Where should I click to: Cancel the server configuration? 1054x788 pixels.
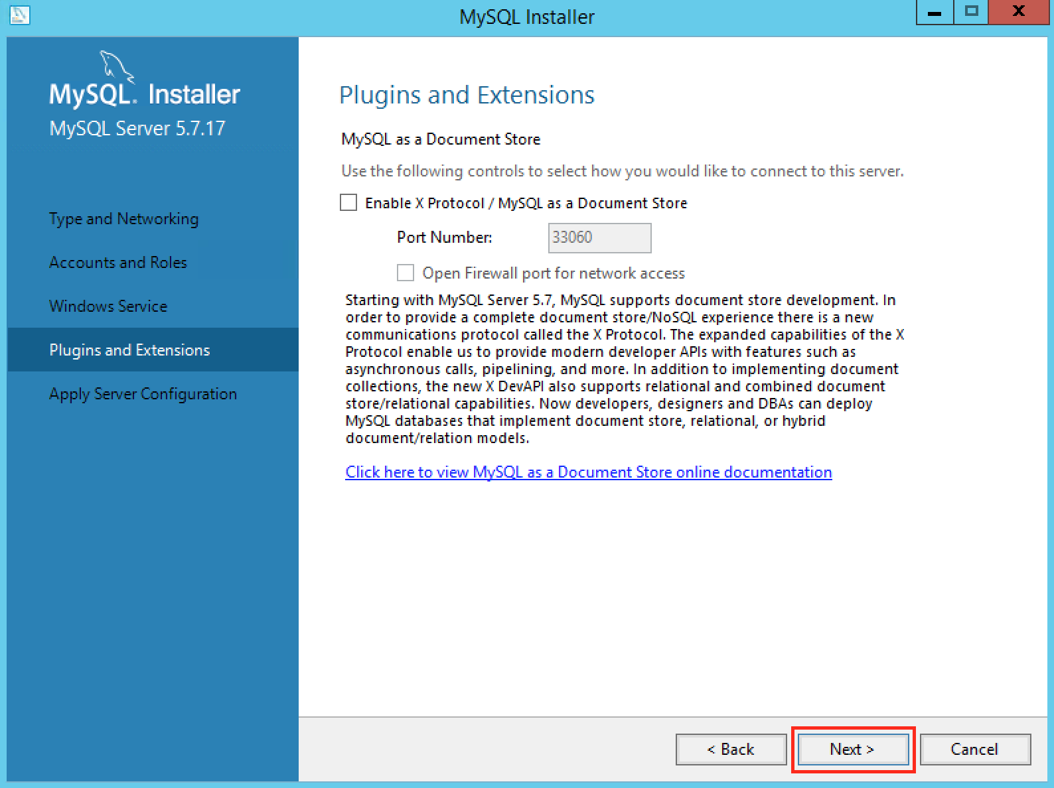(974, 750)
